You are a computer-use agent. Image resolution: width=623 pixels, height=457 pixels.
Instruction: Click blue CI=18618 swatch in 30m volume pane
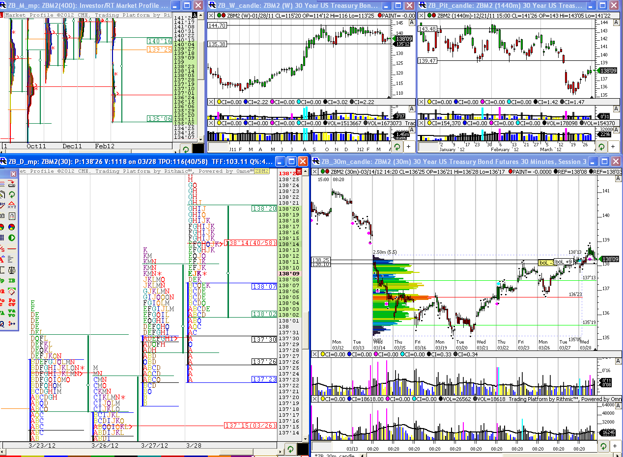[x=349, y=399]
